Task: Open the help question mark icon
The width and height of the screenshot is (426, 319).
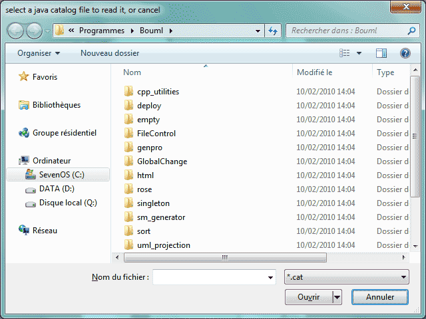Action: click(x=405, y=53)
